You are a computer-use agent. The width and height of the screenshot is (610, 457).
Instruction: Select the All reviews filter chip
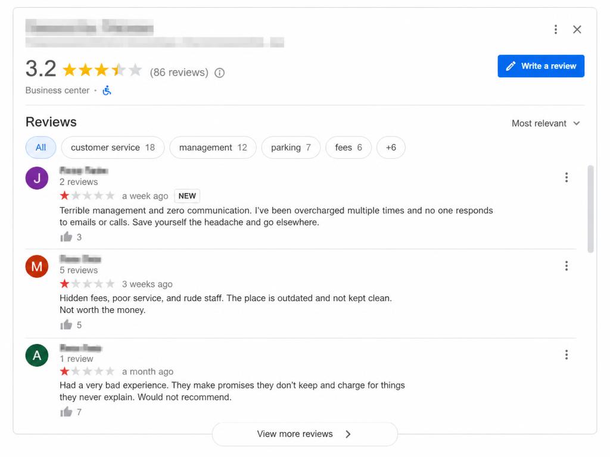coord(41,148)
